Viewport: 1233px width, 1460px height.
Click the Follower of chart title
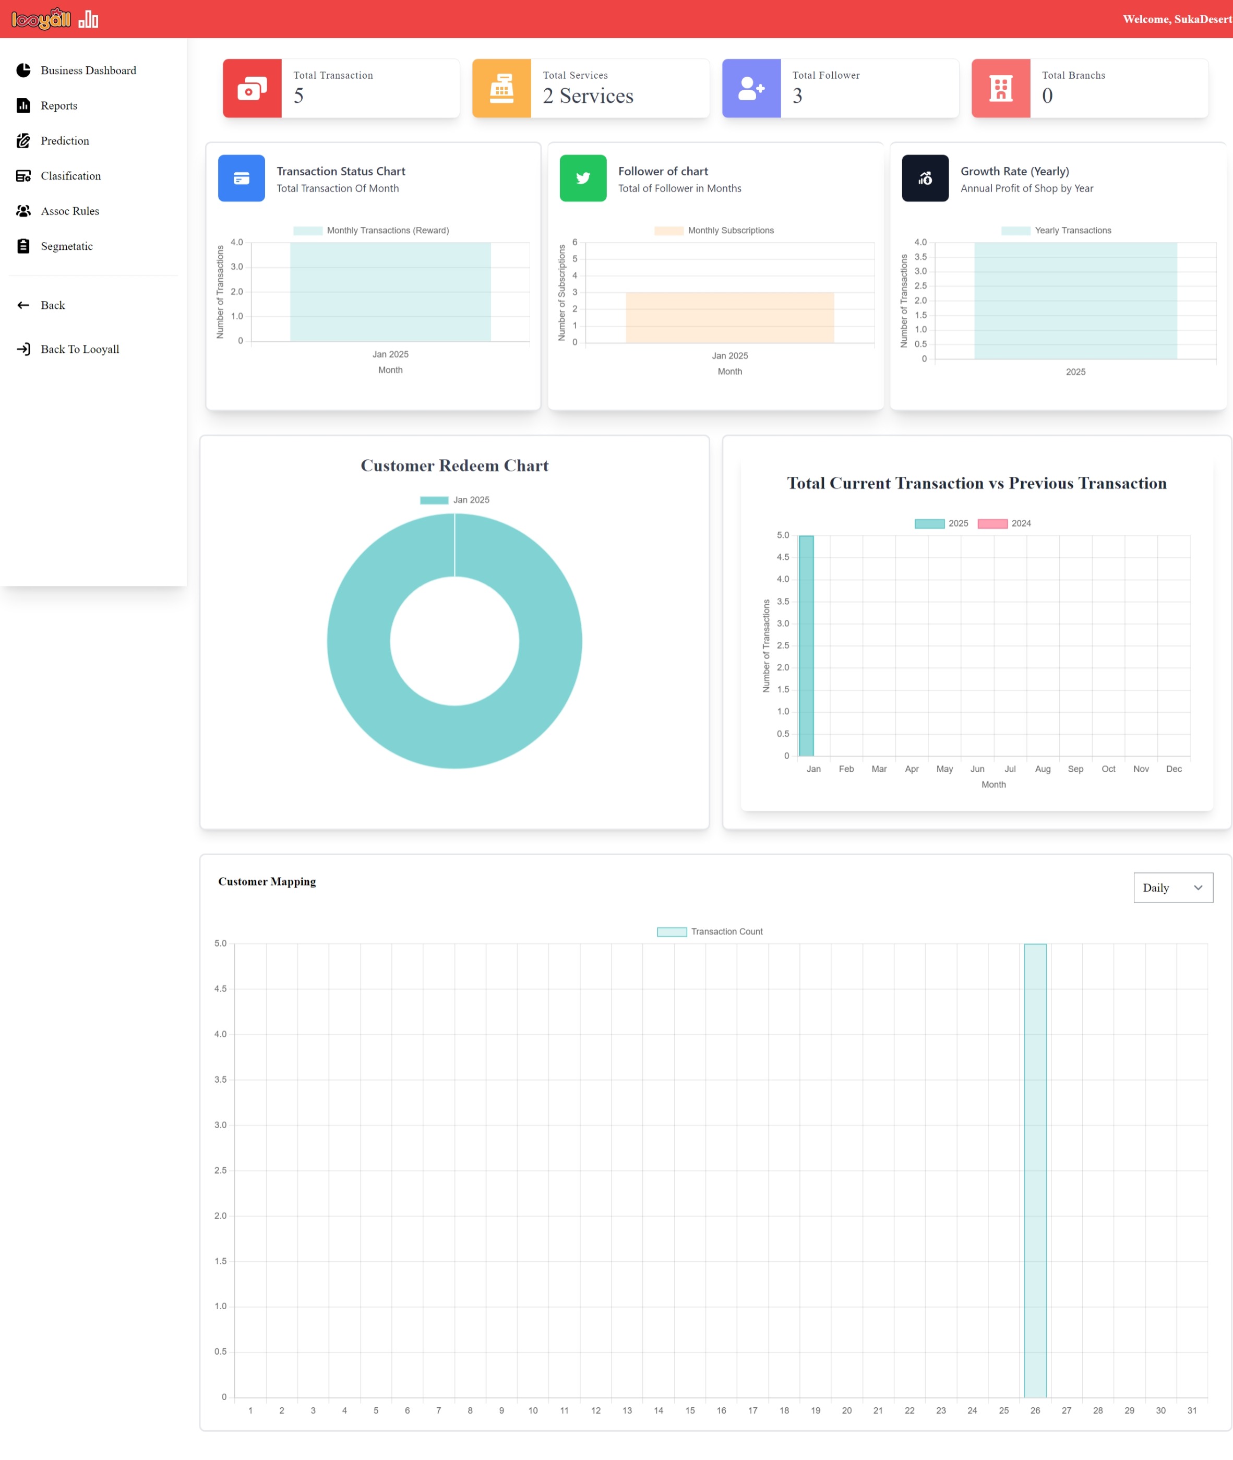point(663,171)
